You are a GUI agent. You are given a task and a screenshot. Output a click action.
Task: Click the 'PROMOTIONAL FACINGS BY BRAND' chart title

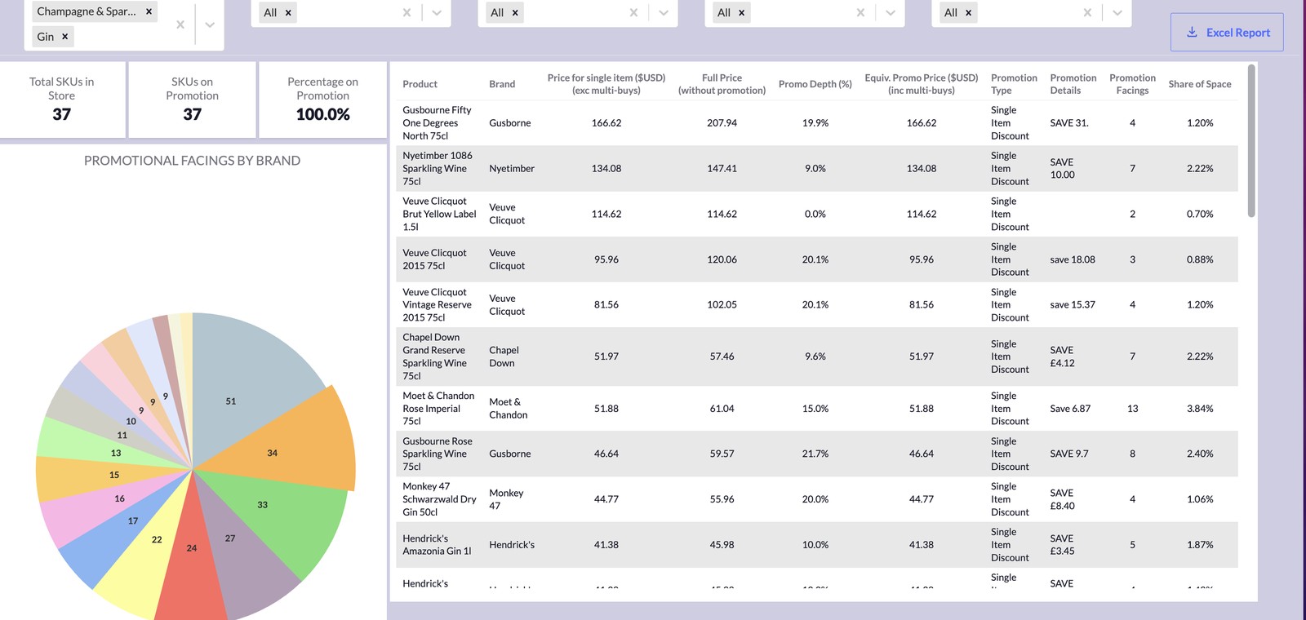pyautogui.click(x=192, y=161)
